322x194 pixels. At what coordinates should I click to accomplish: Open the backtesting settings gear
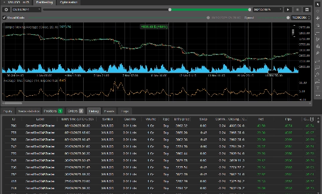click(6, 10)
